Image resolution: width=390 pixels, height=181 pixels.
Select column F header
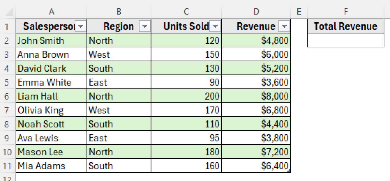coord(346,12)
